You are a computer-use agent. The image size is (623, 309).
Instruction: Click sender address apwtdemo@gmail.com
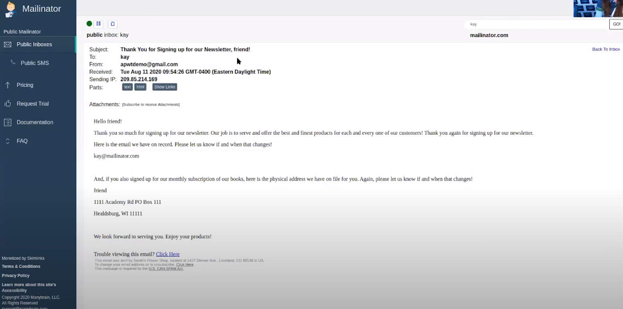[149, 64]
